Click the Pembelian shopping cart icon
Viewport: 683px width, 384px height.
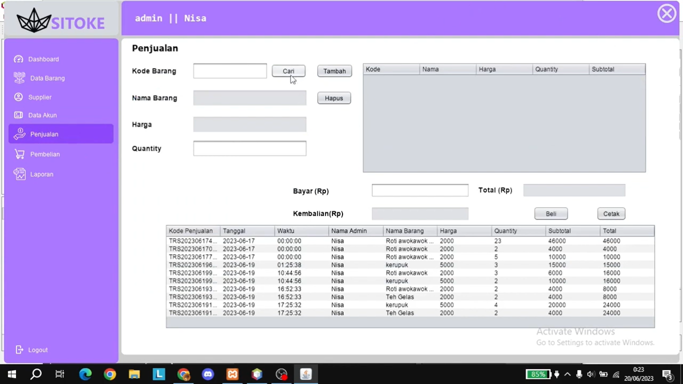[19, 154]
